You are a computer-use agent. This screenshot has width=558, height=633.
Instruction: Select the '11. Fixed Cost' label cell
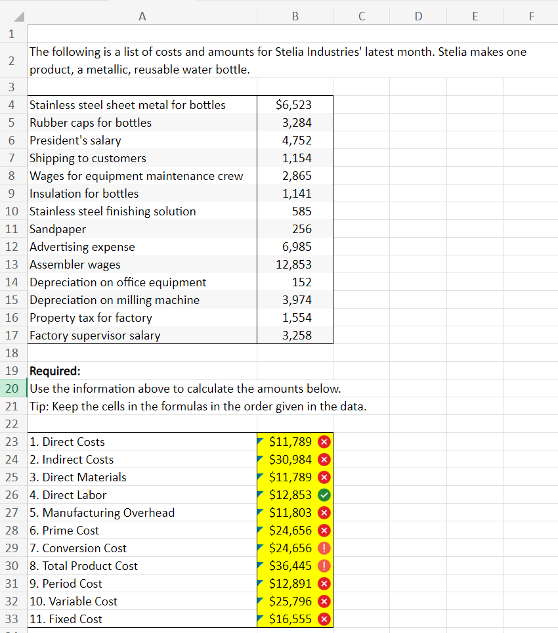[x=142, y=619]
